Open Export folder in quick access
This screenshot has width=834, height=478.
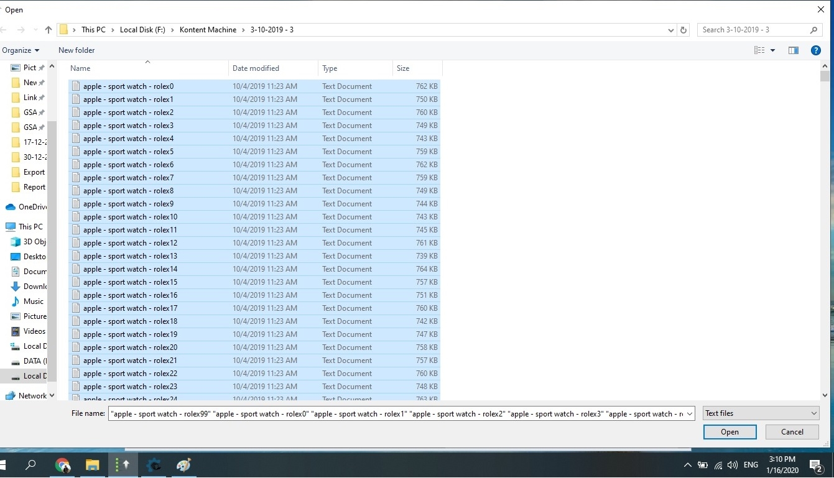(x=29, y=172)
